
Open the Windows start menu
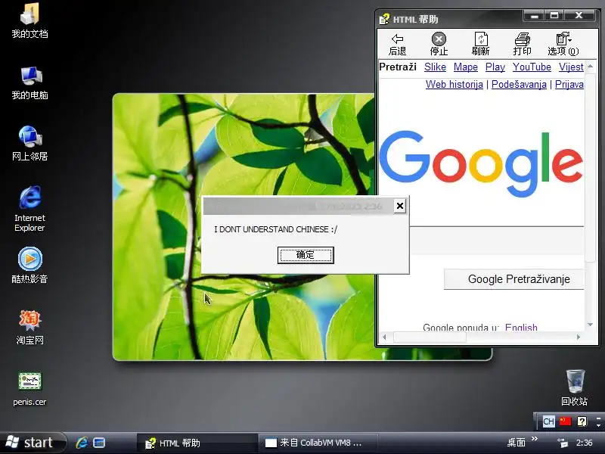pos(32,443)
